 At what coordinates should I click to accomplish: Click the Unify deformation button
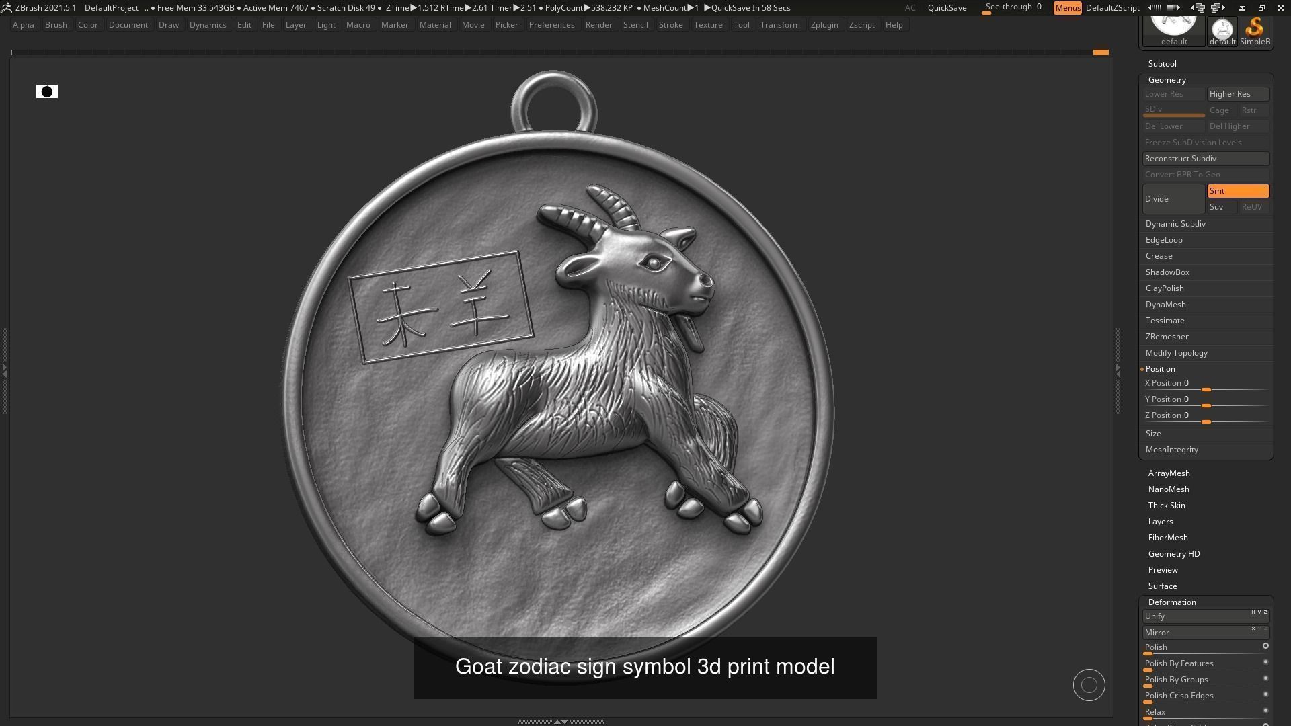[1206, 616]
